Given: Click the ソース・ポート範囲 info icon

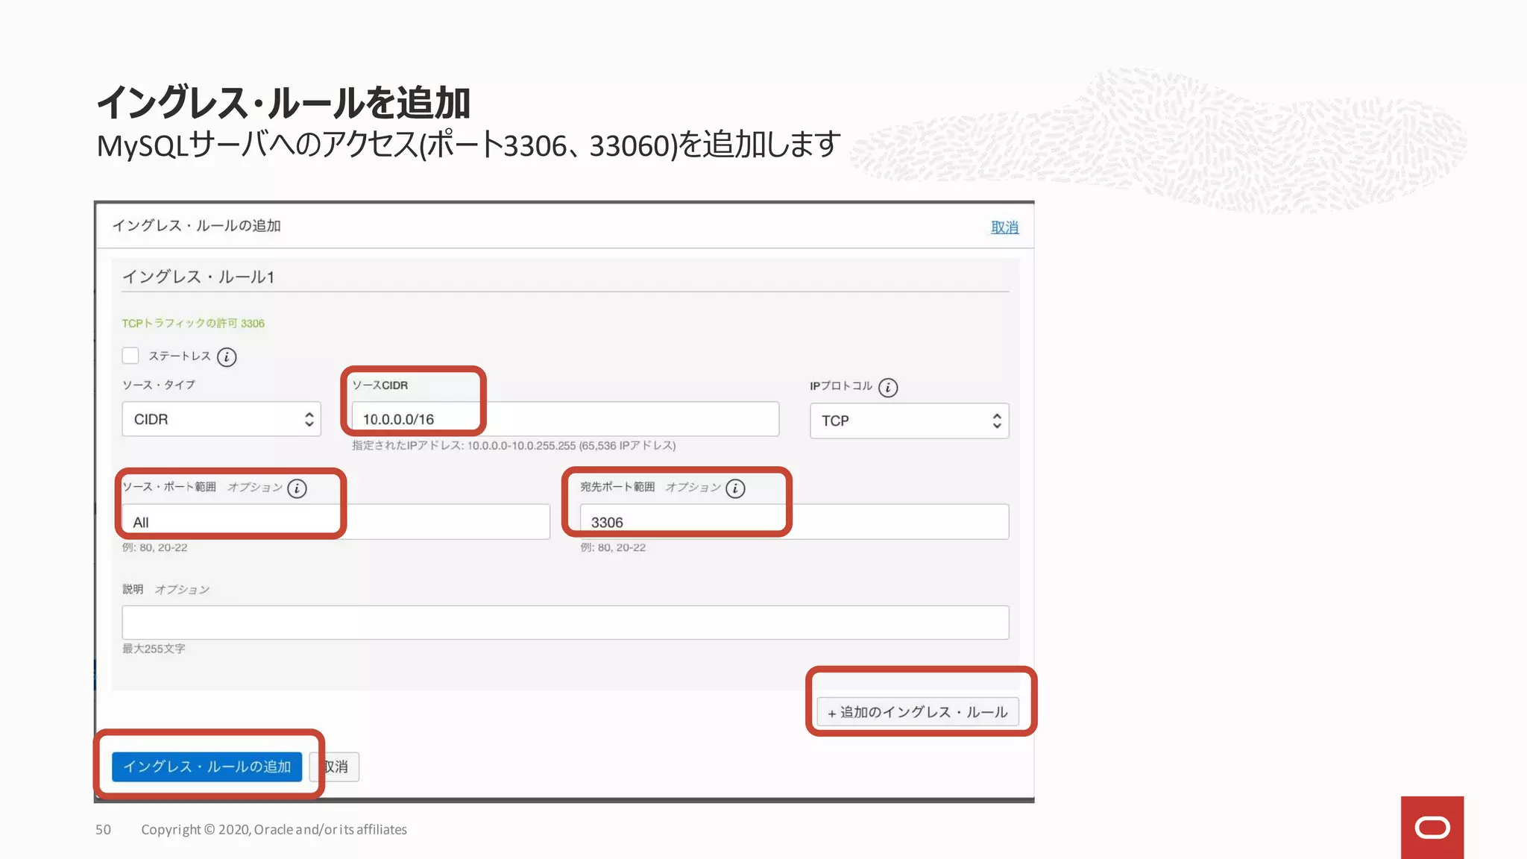Looking at the screenshot, I should (x=297, y=488).
